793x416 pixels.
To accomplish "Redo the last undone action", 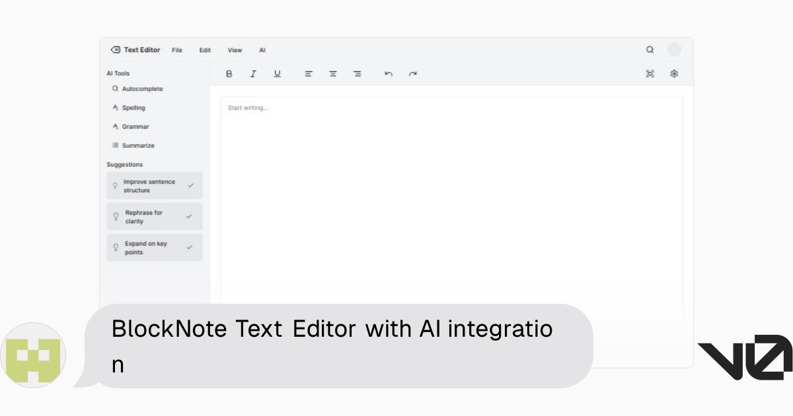I will pyautogui.click(x=413, y=74).
